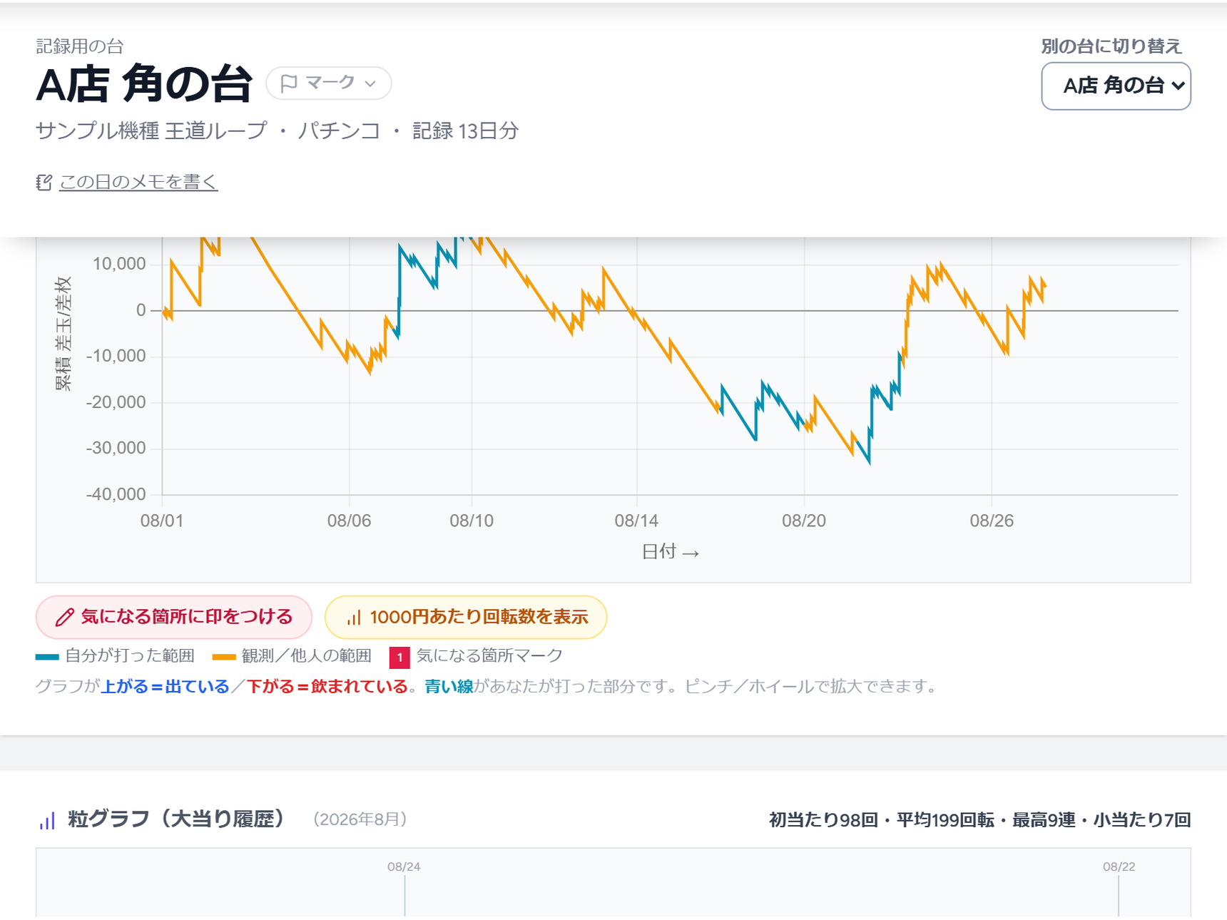Click the 10,000 y-axis label

[119, 264]
